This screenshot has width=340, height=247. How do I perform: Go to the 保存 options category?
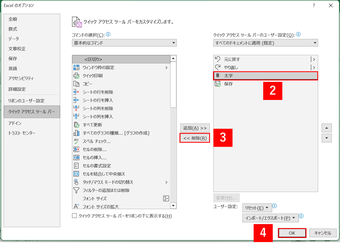coord(32,58)
